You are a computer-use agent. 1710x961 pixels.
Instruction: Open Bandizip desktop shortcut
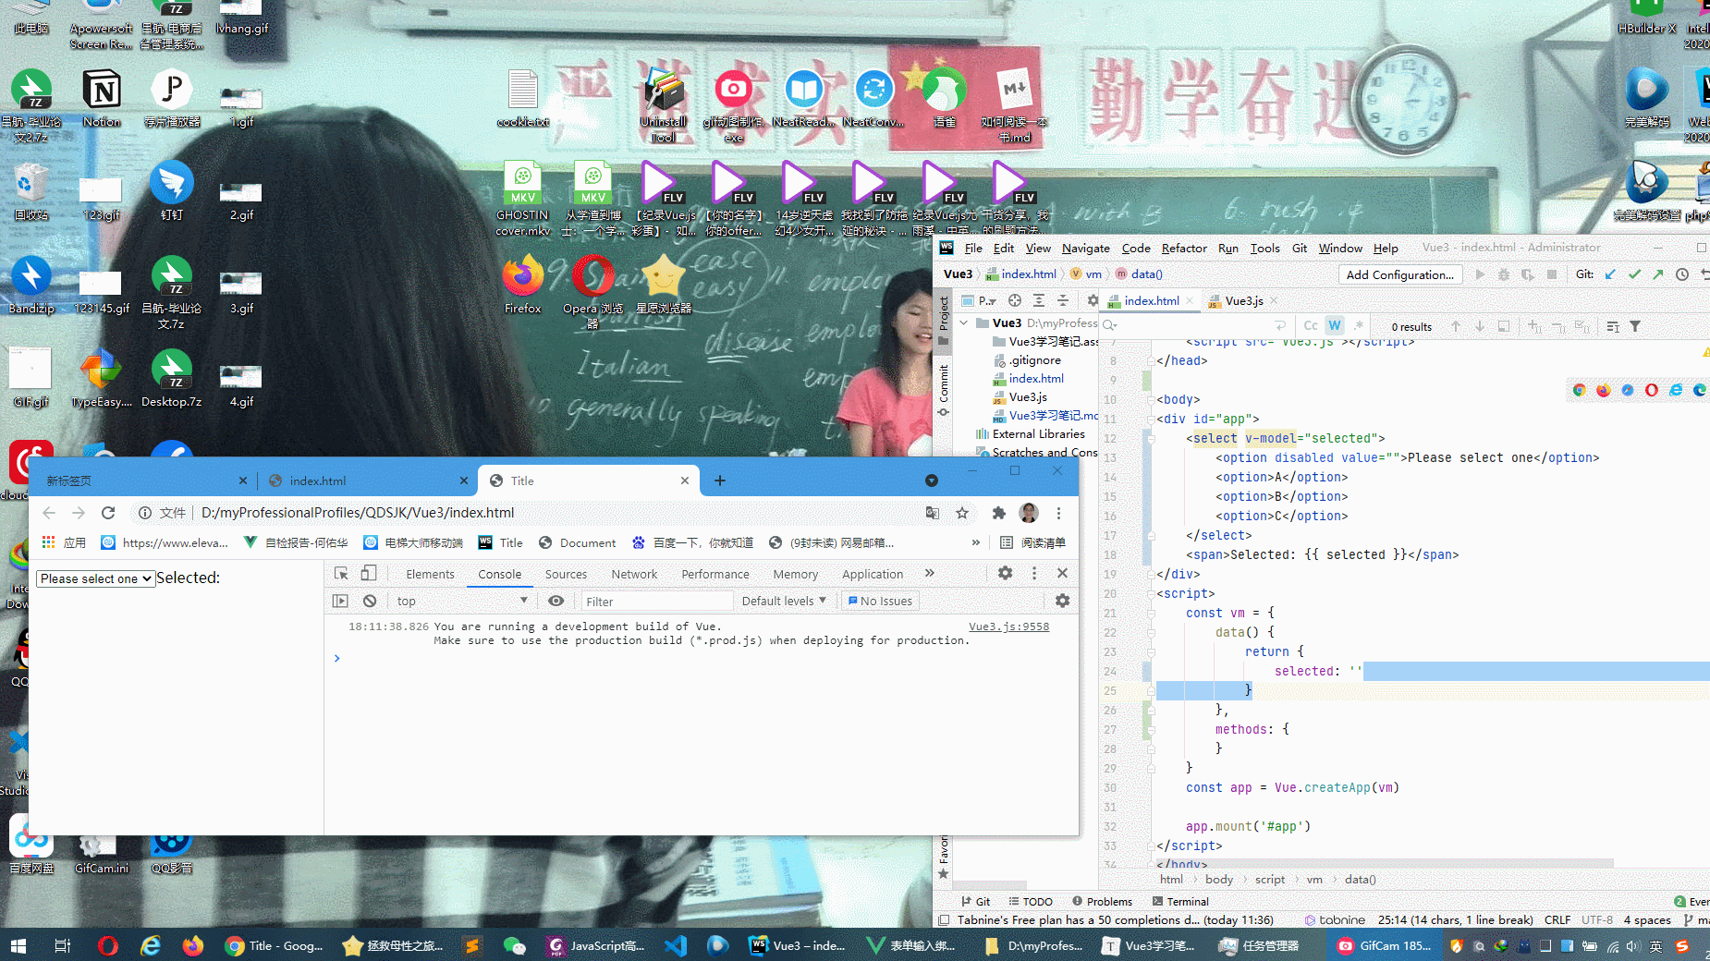pyautogui.click(x=31, y=285)
